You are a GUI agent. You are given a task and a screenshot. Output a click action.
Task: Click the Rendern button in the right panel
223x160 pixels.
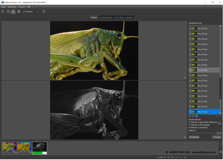(x=216, y=137)
